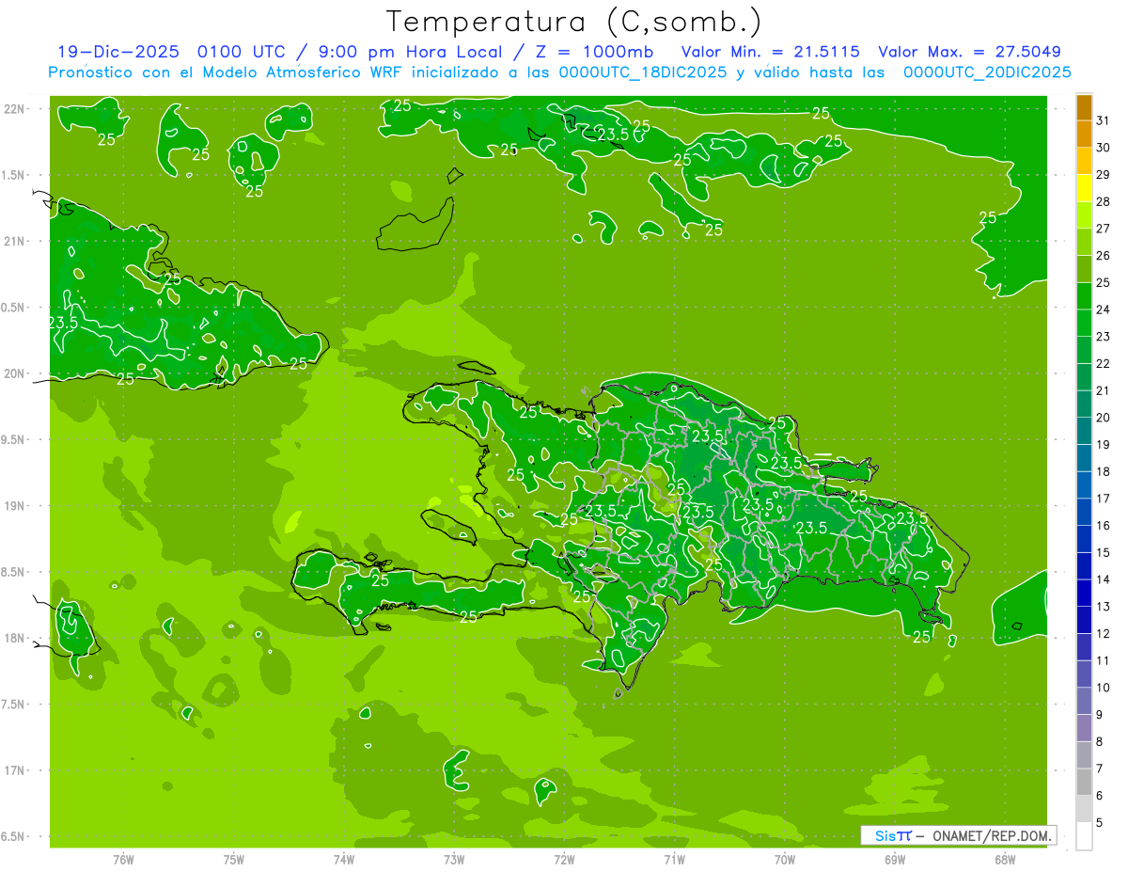
Task: Click the "76W" longitude axis label
Action: tap(123, 860)
